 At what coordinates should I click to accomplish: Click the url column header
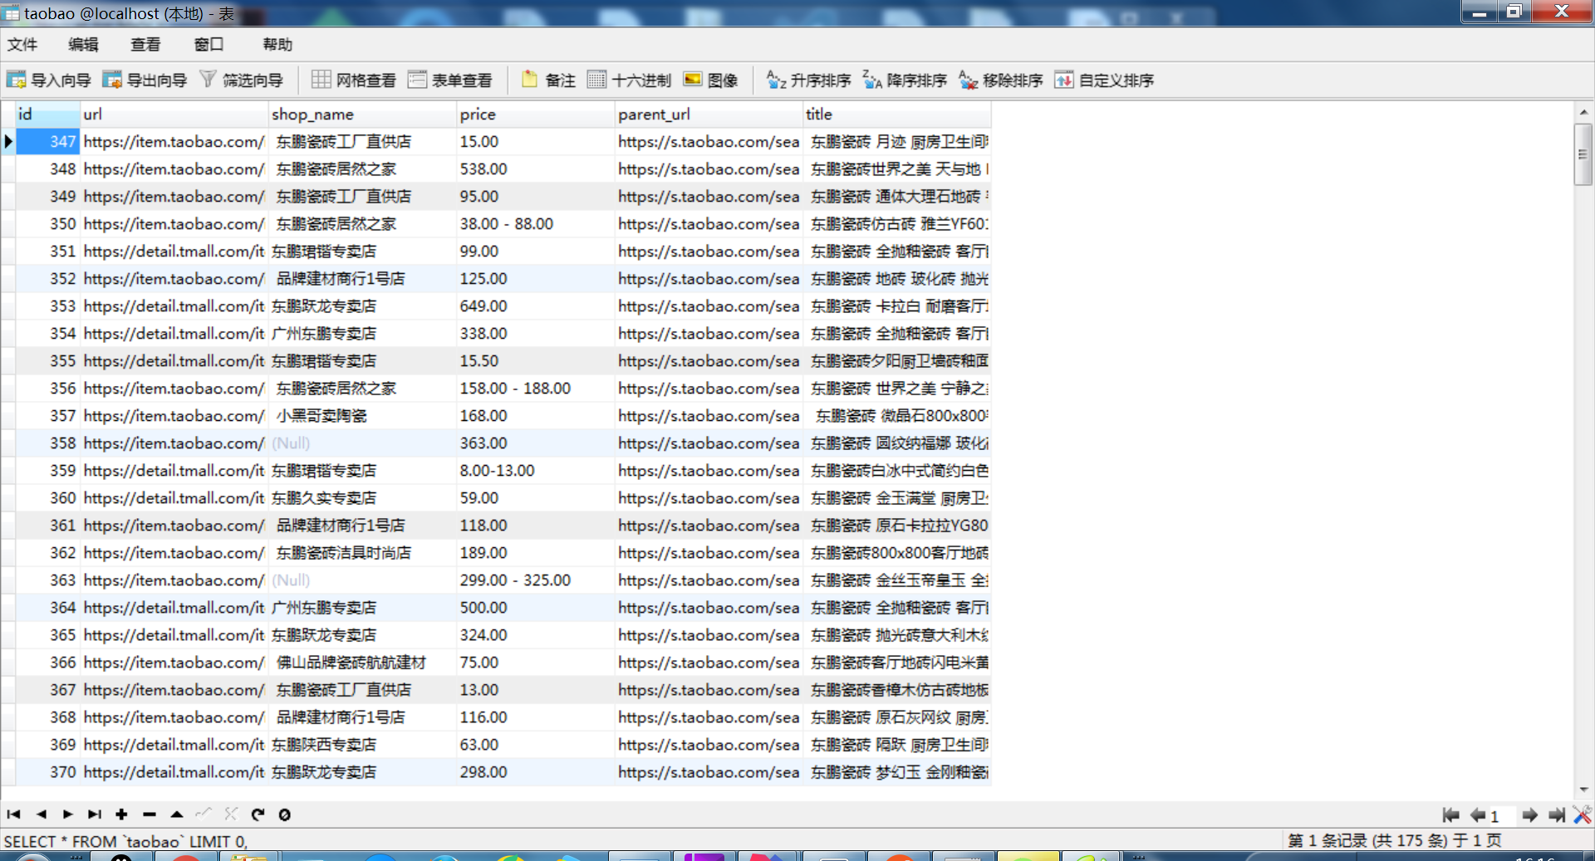click(x=174, y=114)
